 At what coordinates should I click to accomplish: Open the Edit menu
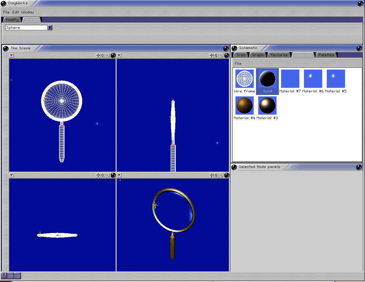coord(15,12)
